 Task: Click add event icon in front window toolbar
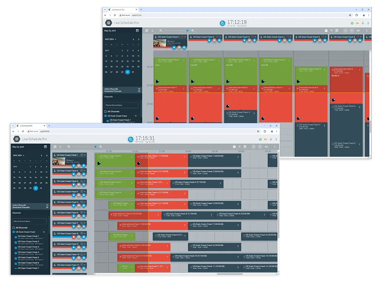tap(234, 147)
